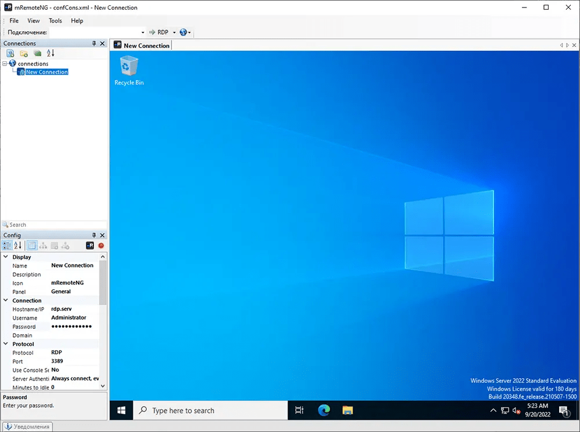Open the File menu
The height and width of the screenshot is (432, 580).
(x=14, y=21)
